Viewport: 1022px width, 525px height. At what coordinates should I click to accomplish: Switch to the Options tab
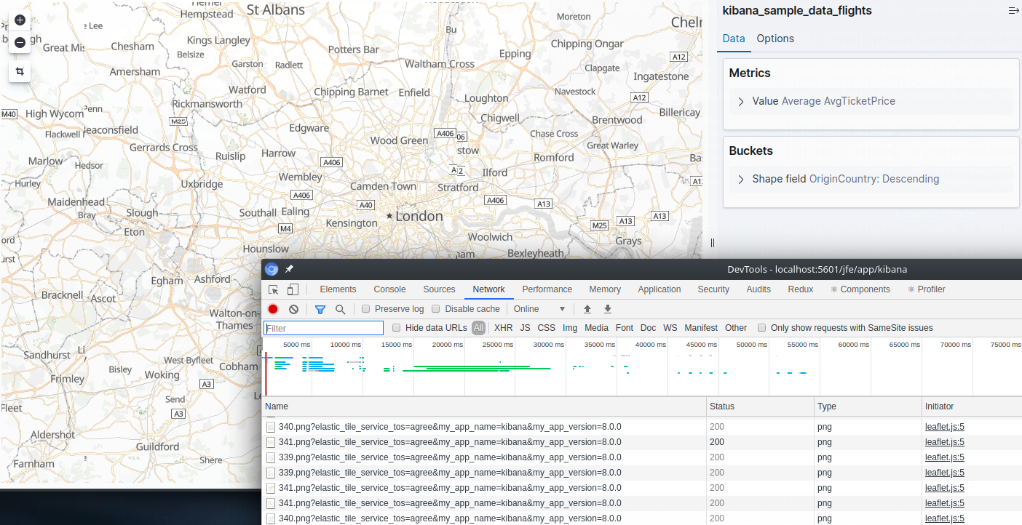tap(775, 39)
